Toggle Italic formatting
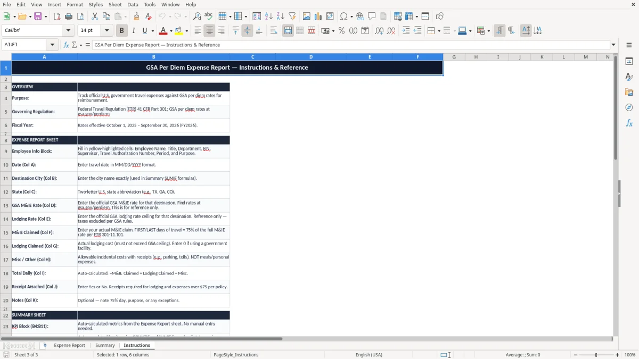Image resolution: width=639 pixels, height=359 pixels. tap(134, 31)
